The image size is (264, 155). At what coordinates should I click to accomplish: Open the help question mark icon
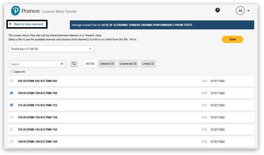218,10
